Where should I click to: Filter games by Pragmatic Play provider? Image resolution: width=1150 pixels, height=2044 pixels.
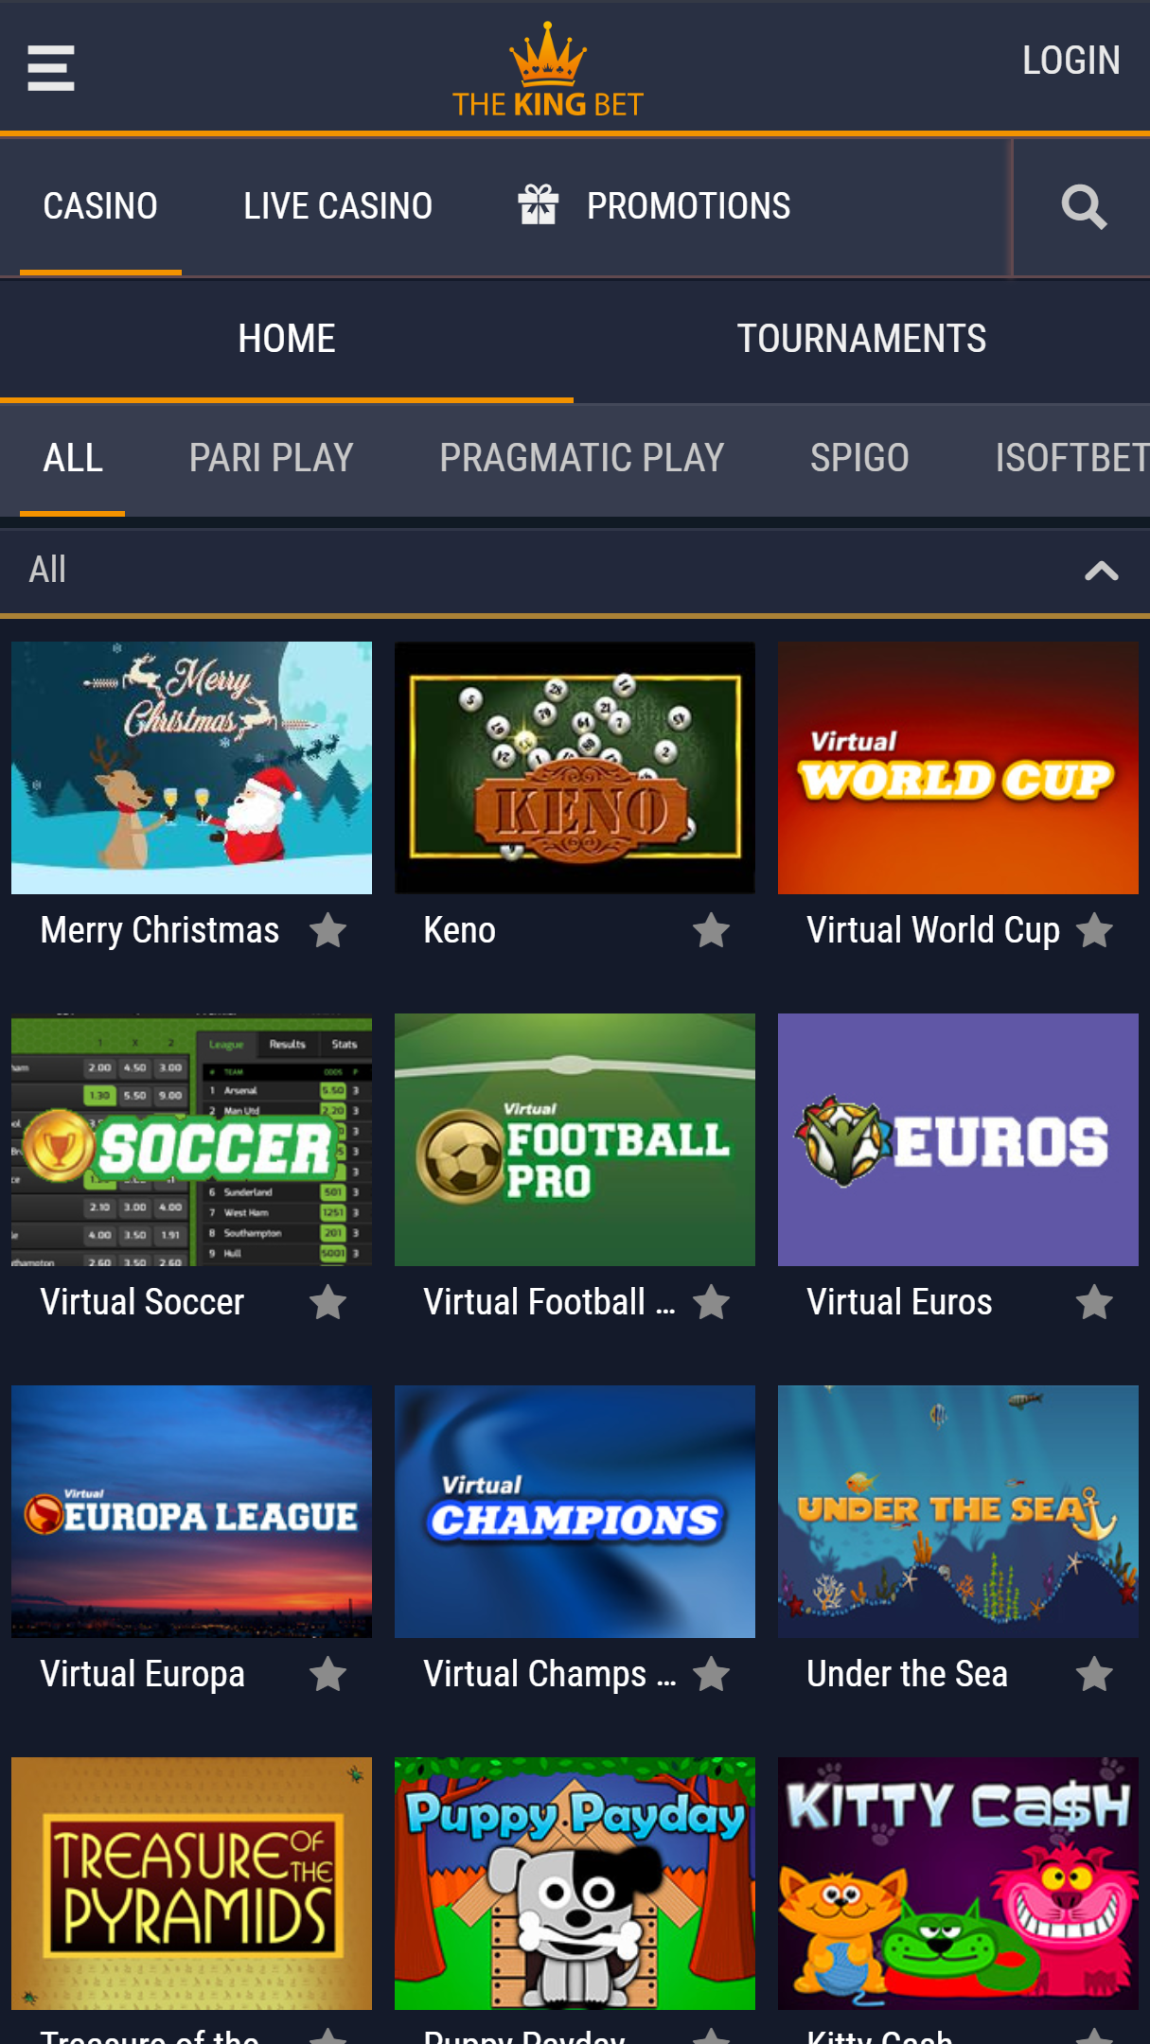click(x=581, y=459)
